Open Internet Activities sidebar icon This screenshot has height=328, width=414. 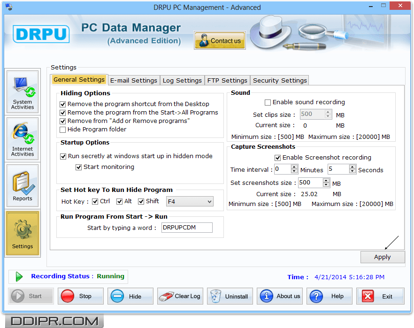23,139
